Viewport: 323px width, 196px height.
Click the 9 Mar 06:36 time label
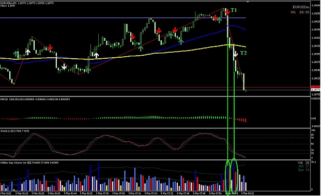[x=54, y=193]
